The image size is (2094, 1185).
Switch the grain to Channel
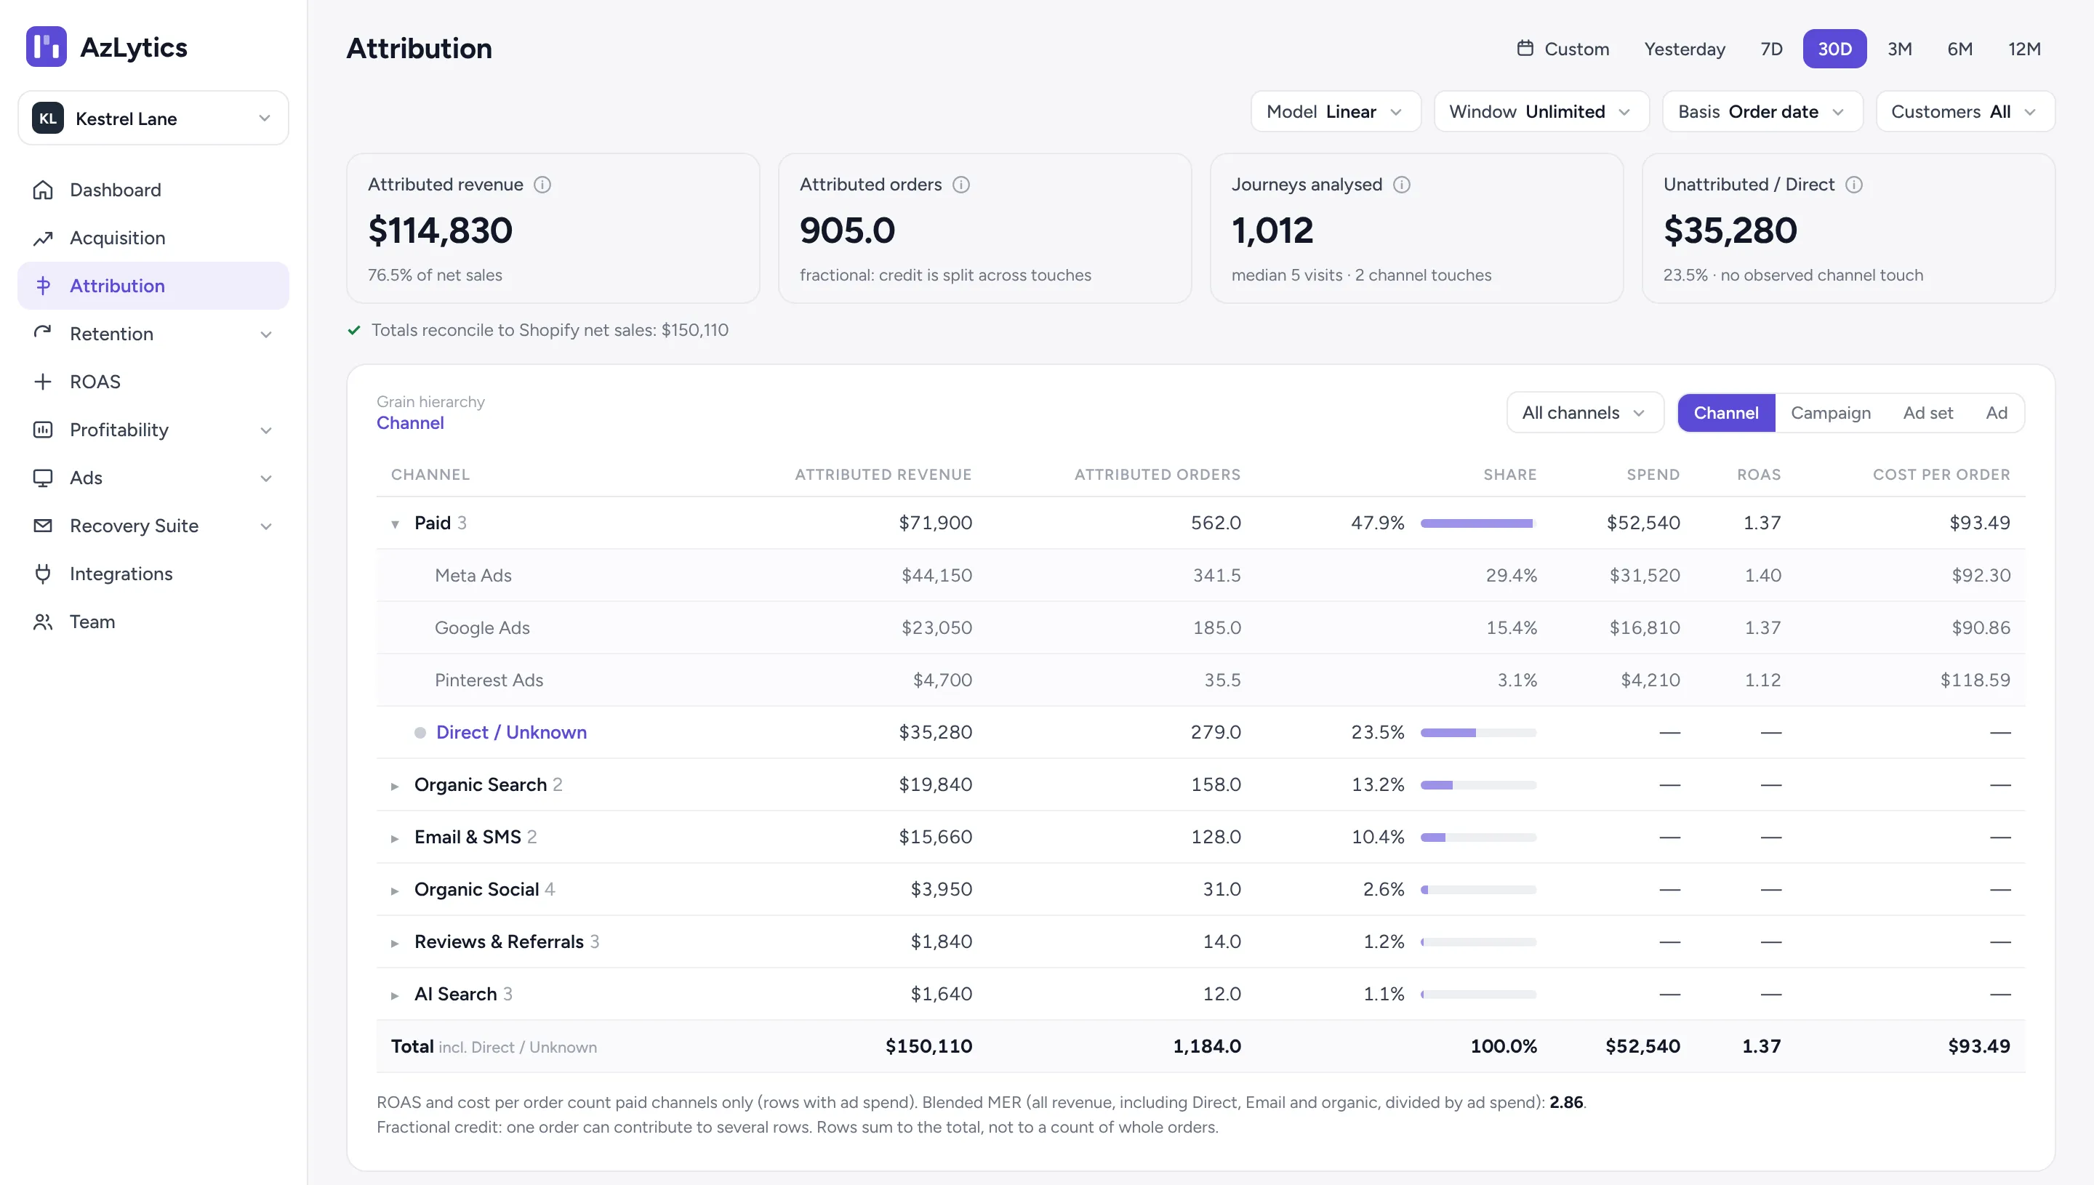click(x=1726, y=413)
